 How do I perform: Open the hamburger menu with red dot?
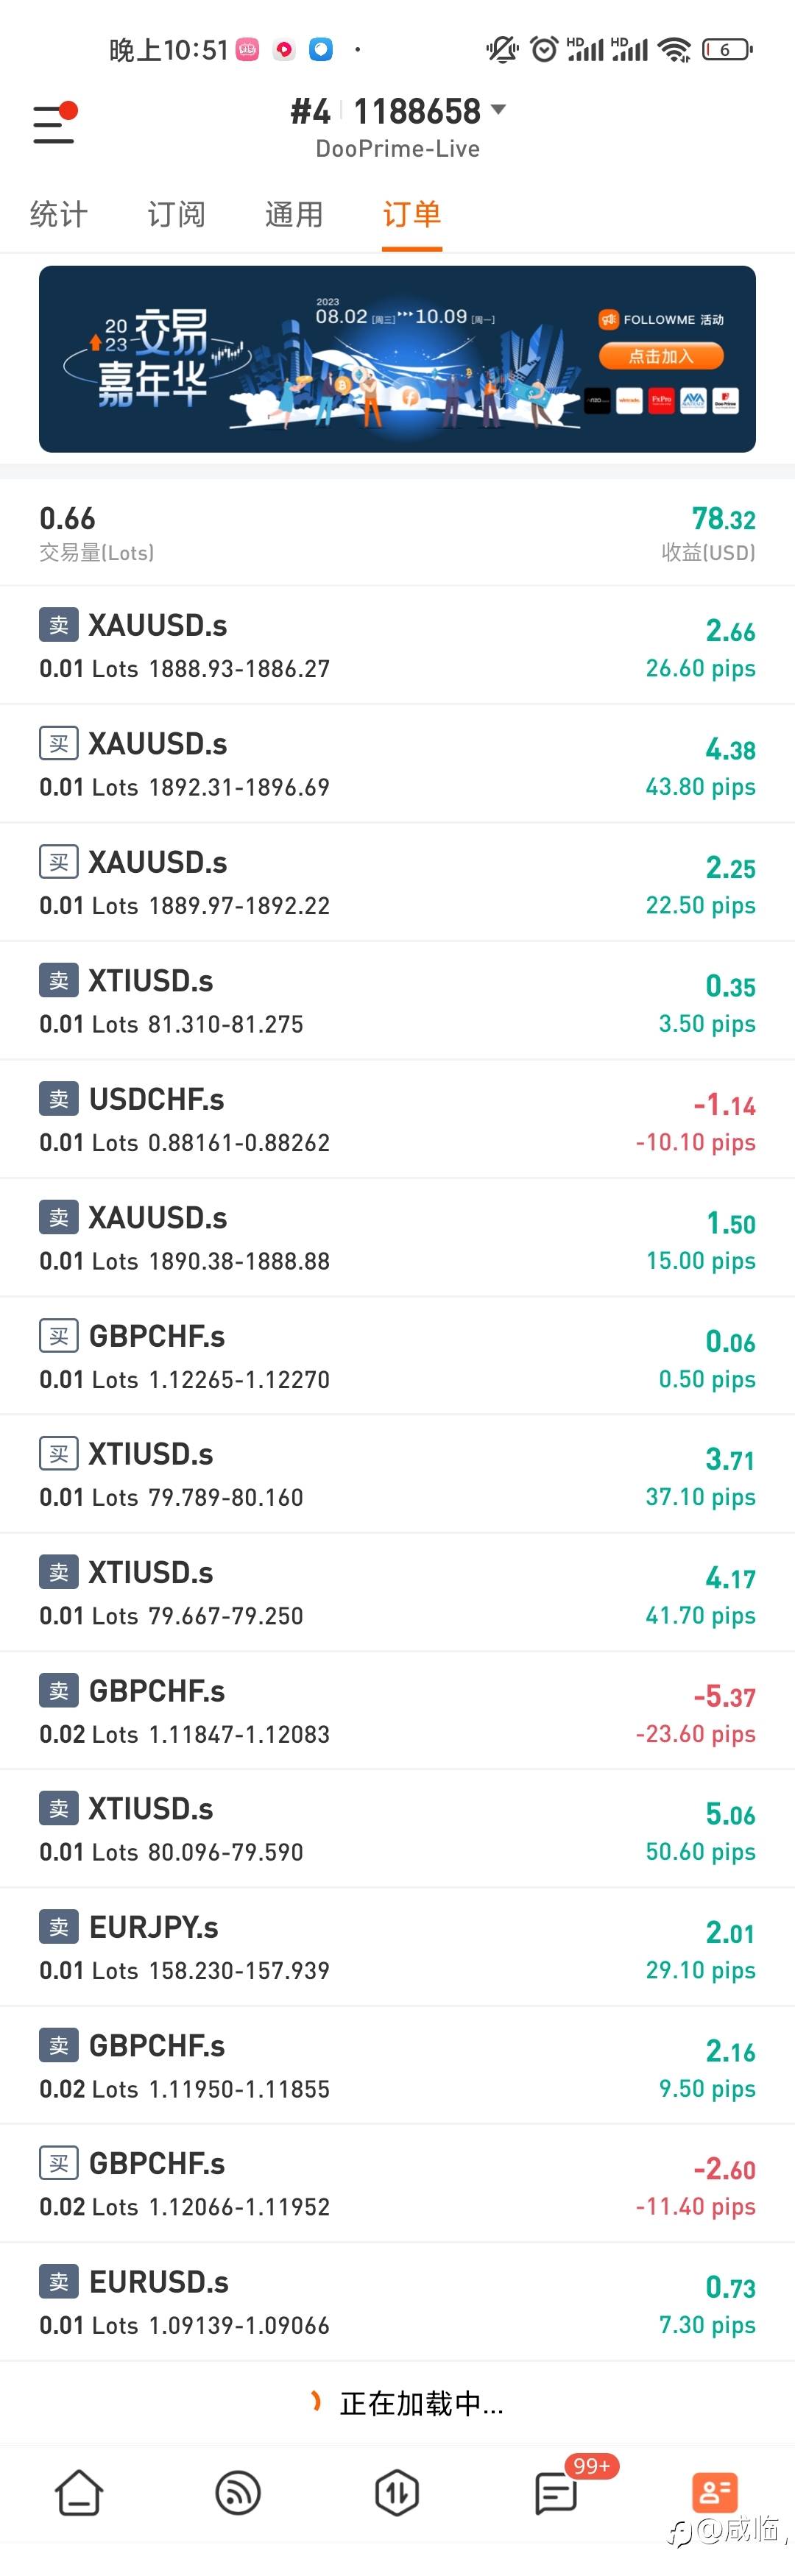54,124
